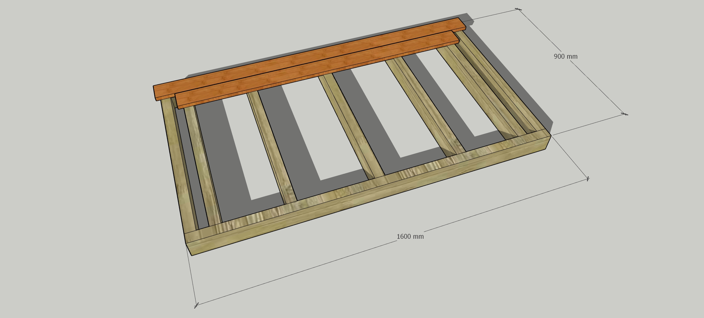The width and height of the screenshot is (704, 318).
Task: Select the 900 mm dimension label
Action: [x=566, y=56]
